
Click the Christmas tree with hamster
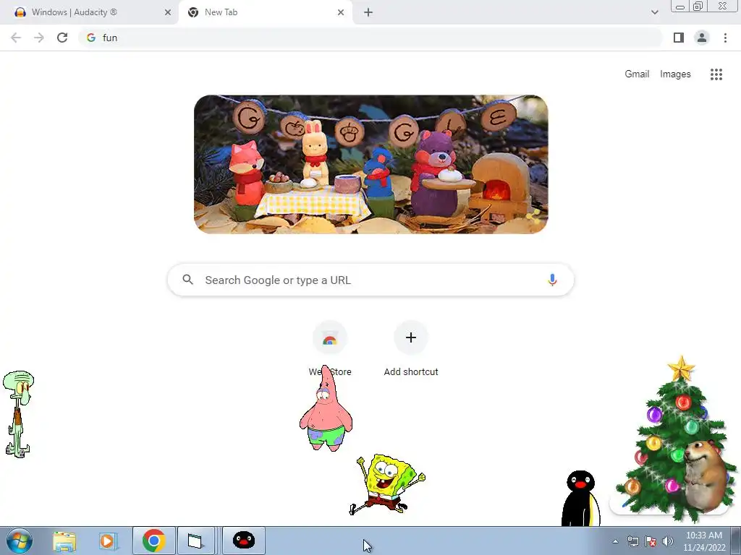pyautogui.click(x=676, y=442)
